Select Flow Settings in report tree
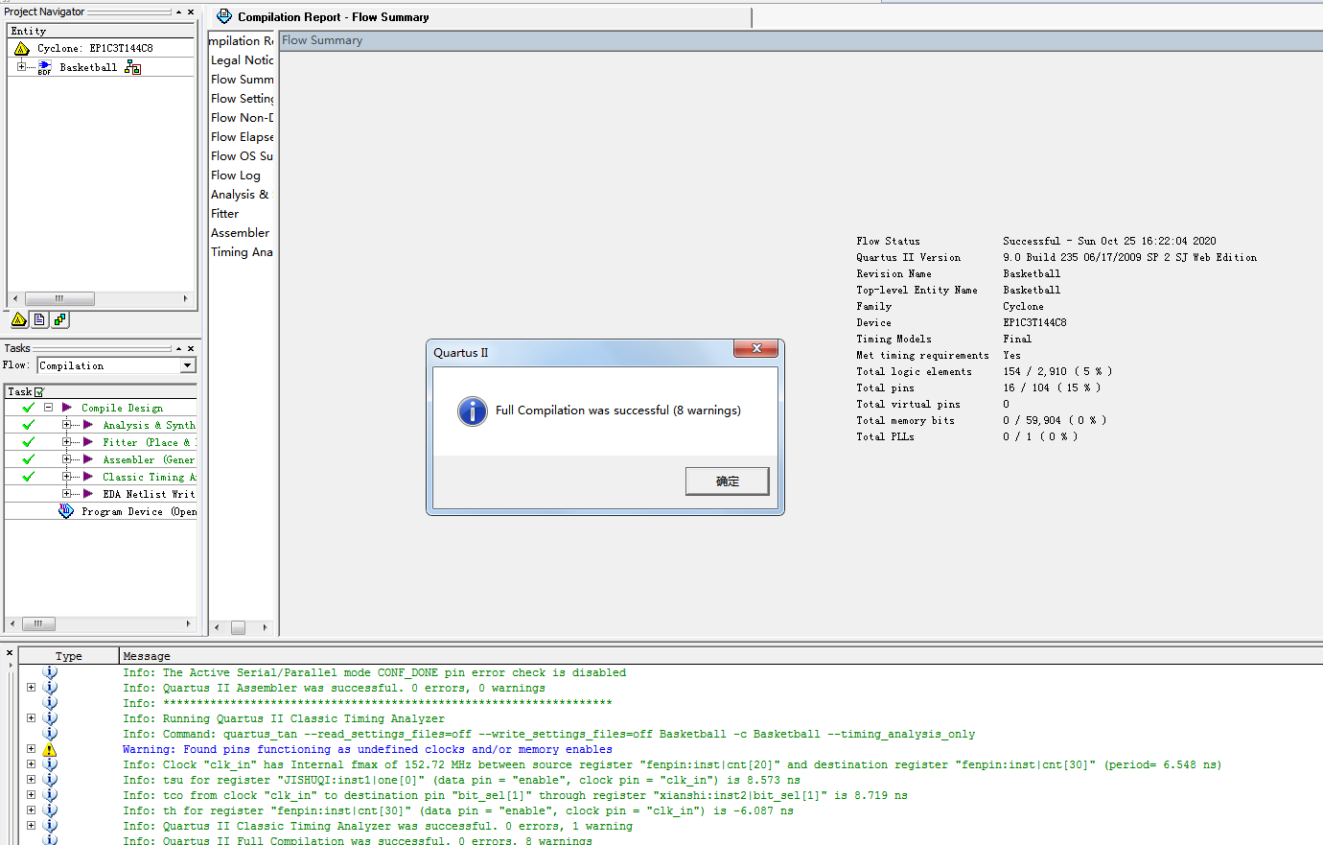Screen dimensions: 1323x845 click(x=242, y=98)
